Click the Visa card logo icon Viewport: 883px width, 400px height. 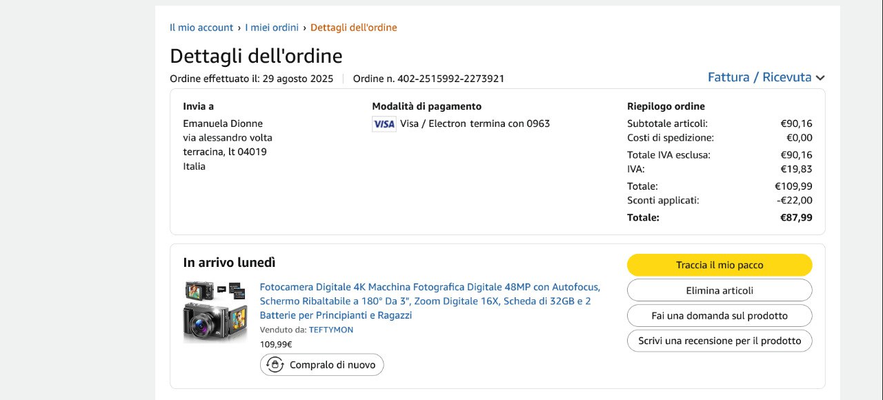(x=384, y=124)
